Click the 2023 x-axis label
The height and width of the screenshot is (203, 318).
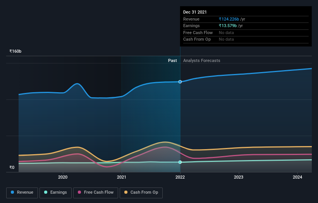[x=239, y=177]
